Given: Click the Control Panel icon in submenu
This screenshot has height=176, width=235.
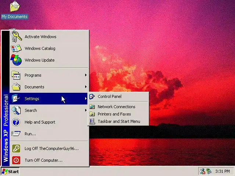Looking at the screenshot, I should [92, 96].
